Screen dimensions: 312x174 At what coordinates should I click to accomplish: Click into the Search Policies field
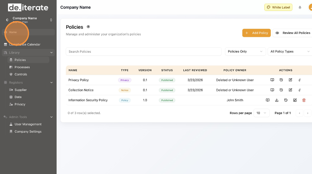pyautogui.click(x=143, y=52)
